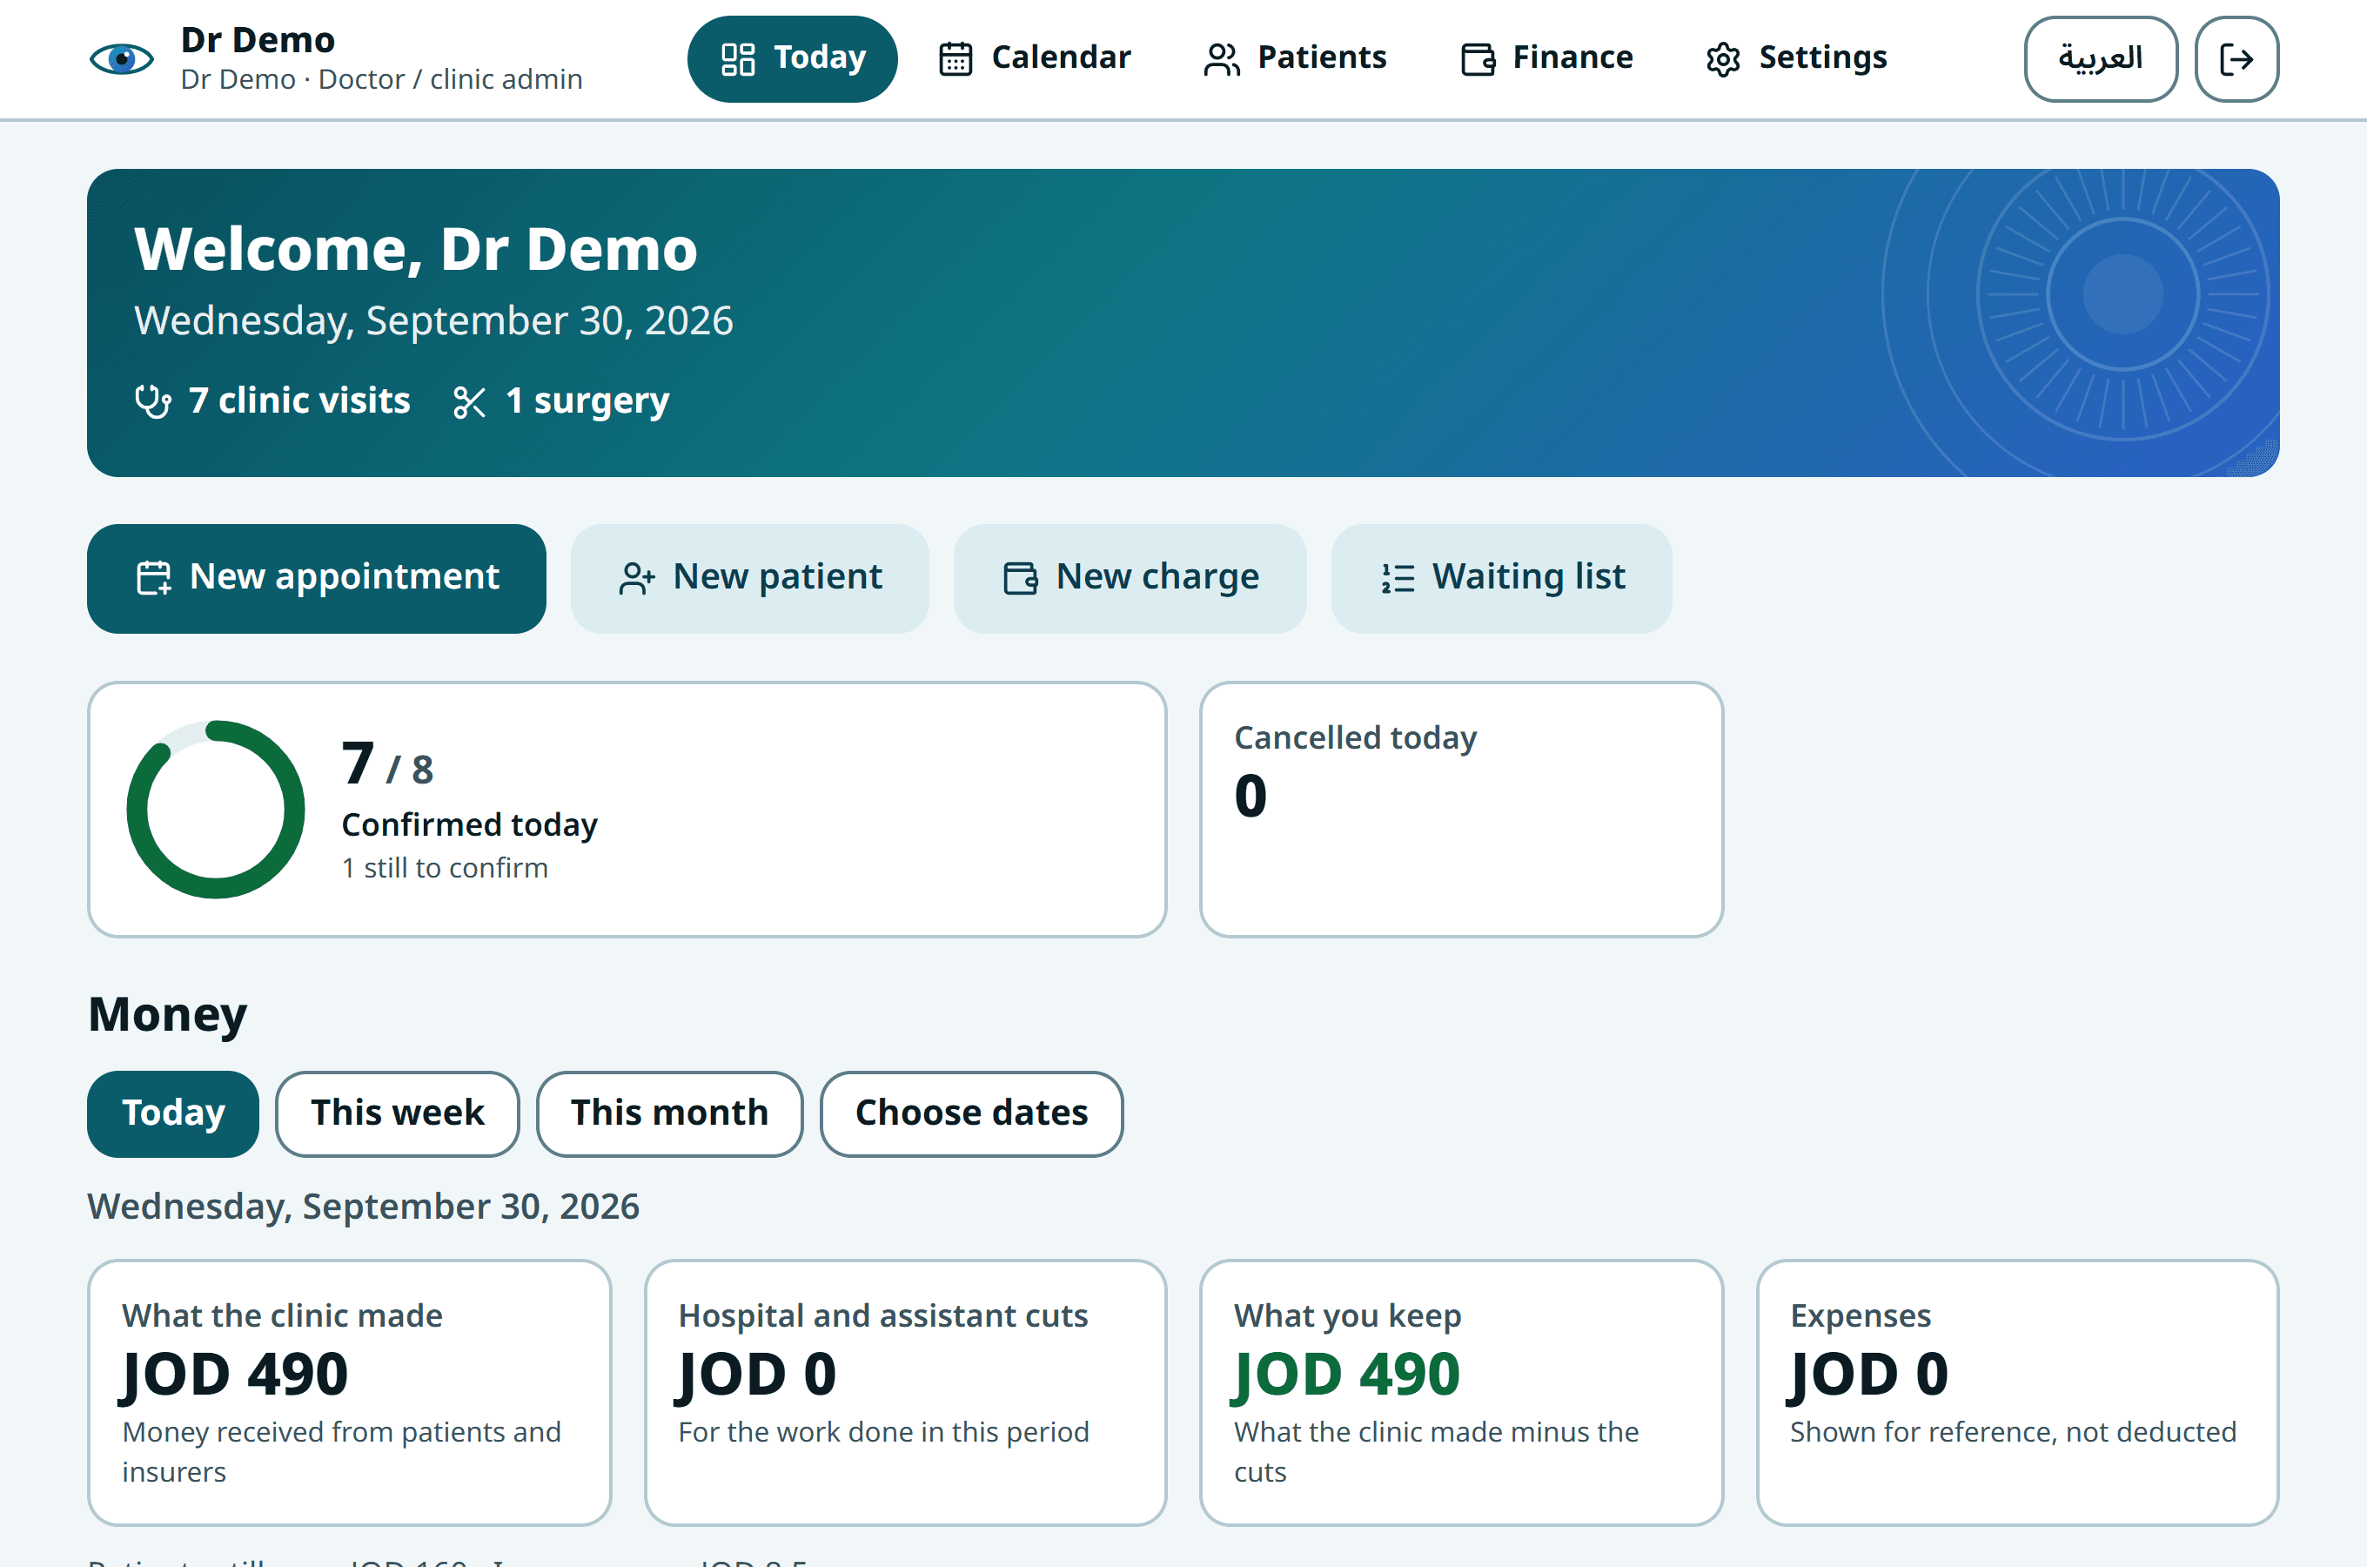Open the Calendar tab

tap(1035, 58)
